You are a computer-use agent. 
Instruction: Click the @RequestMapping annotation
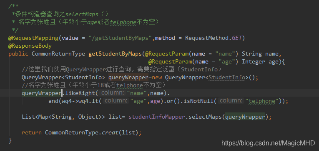click(x=34, y=38)
